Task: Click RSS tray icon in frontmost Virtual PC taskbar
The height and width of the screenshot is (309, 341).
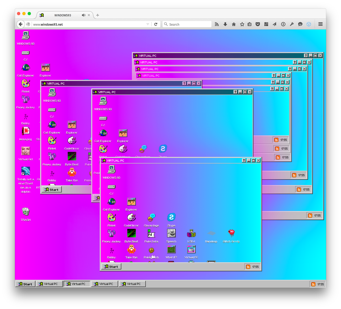Action: (x=248, y=267)
